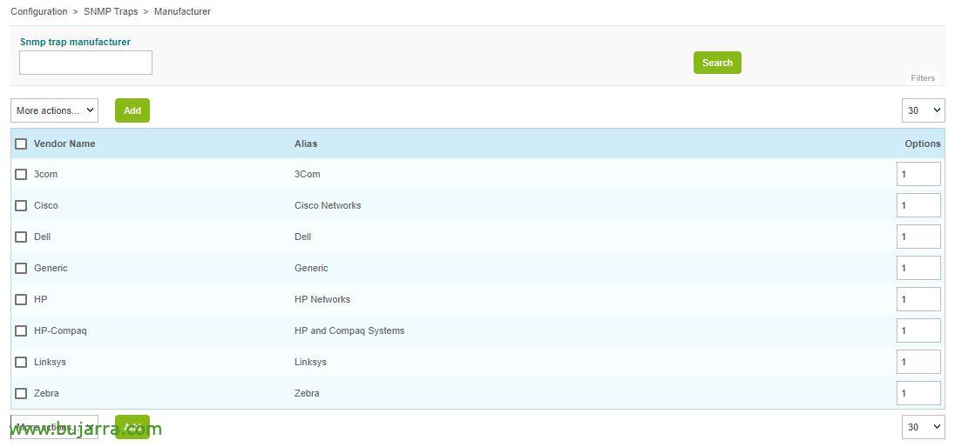Check the Zebra row checkbox
This screenshot has width=955, height=447.
tap(21, 393)
